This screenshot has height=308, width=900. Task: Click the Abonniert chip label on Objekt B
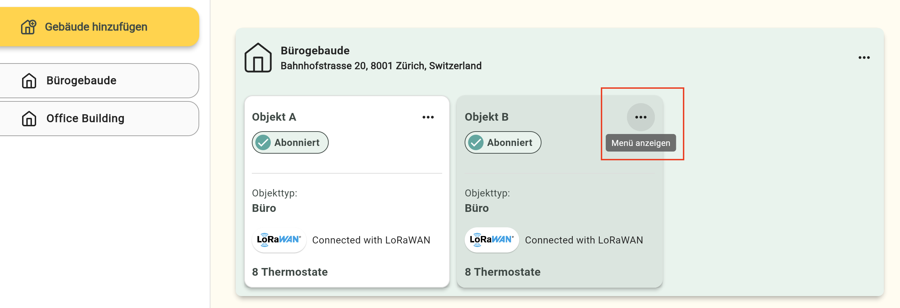pos(509,143)
